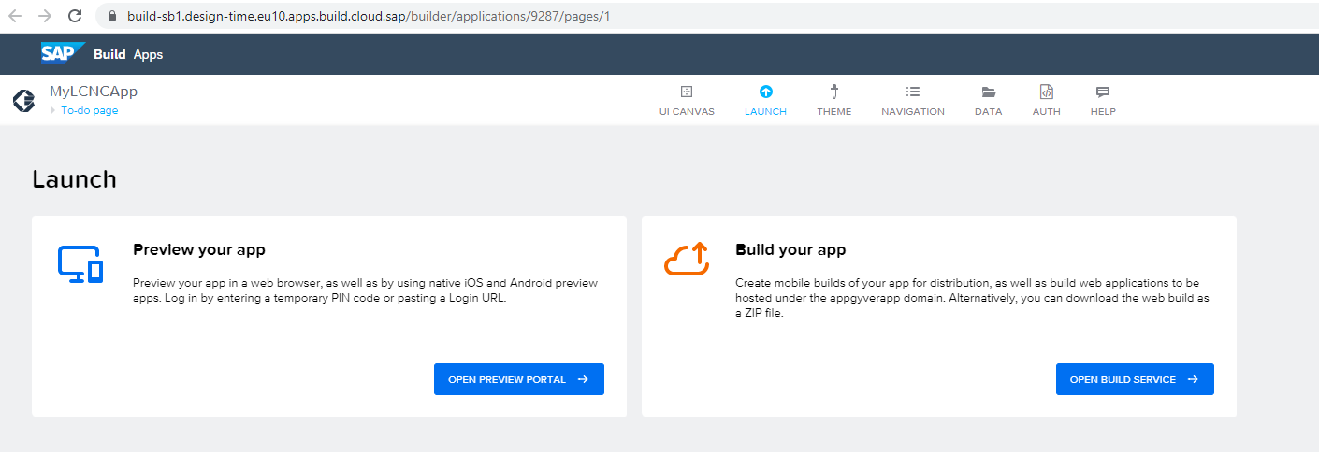
Task: Click the app logo beside MyLCNCApp
Action: [x=23, y=101]
